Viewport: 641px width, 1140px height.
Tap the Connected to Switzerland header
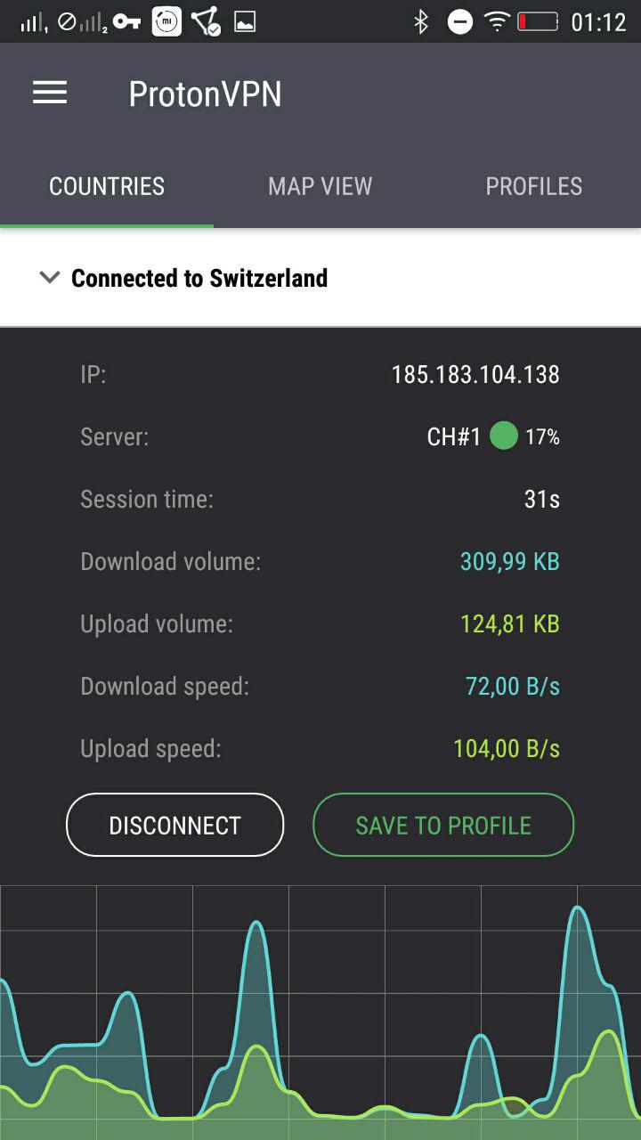pyautogui.click(x=199, y=278)
